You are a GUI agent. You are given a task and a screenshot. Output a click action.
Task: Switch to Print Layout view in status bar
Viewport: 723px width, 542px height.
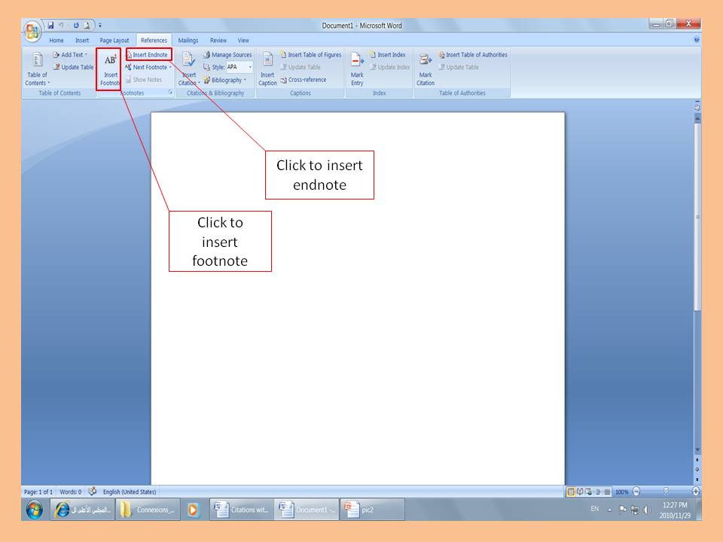(571, 492)
